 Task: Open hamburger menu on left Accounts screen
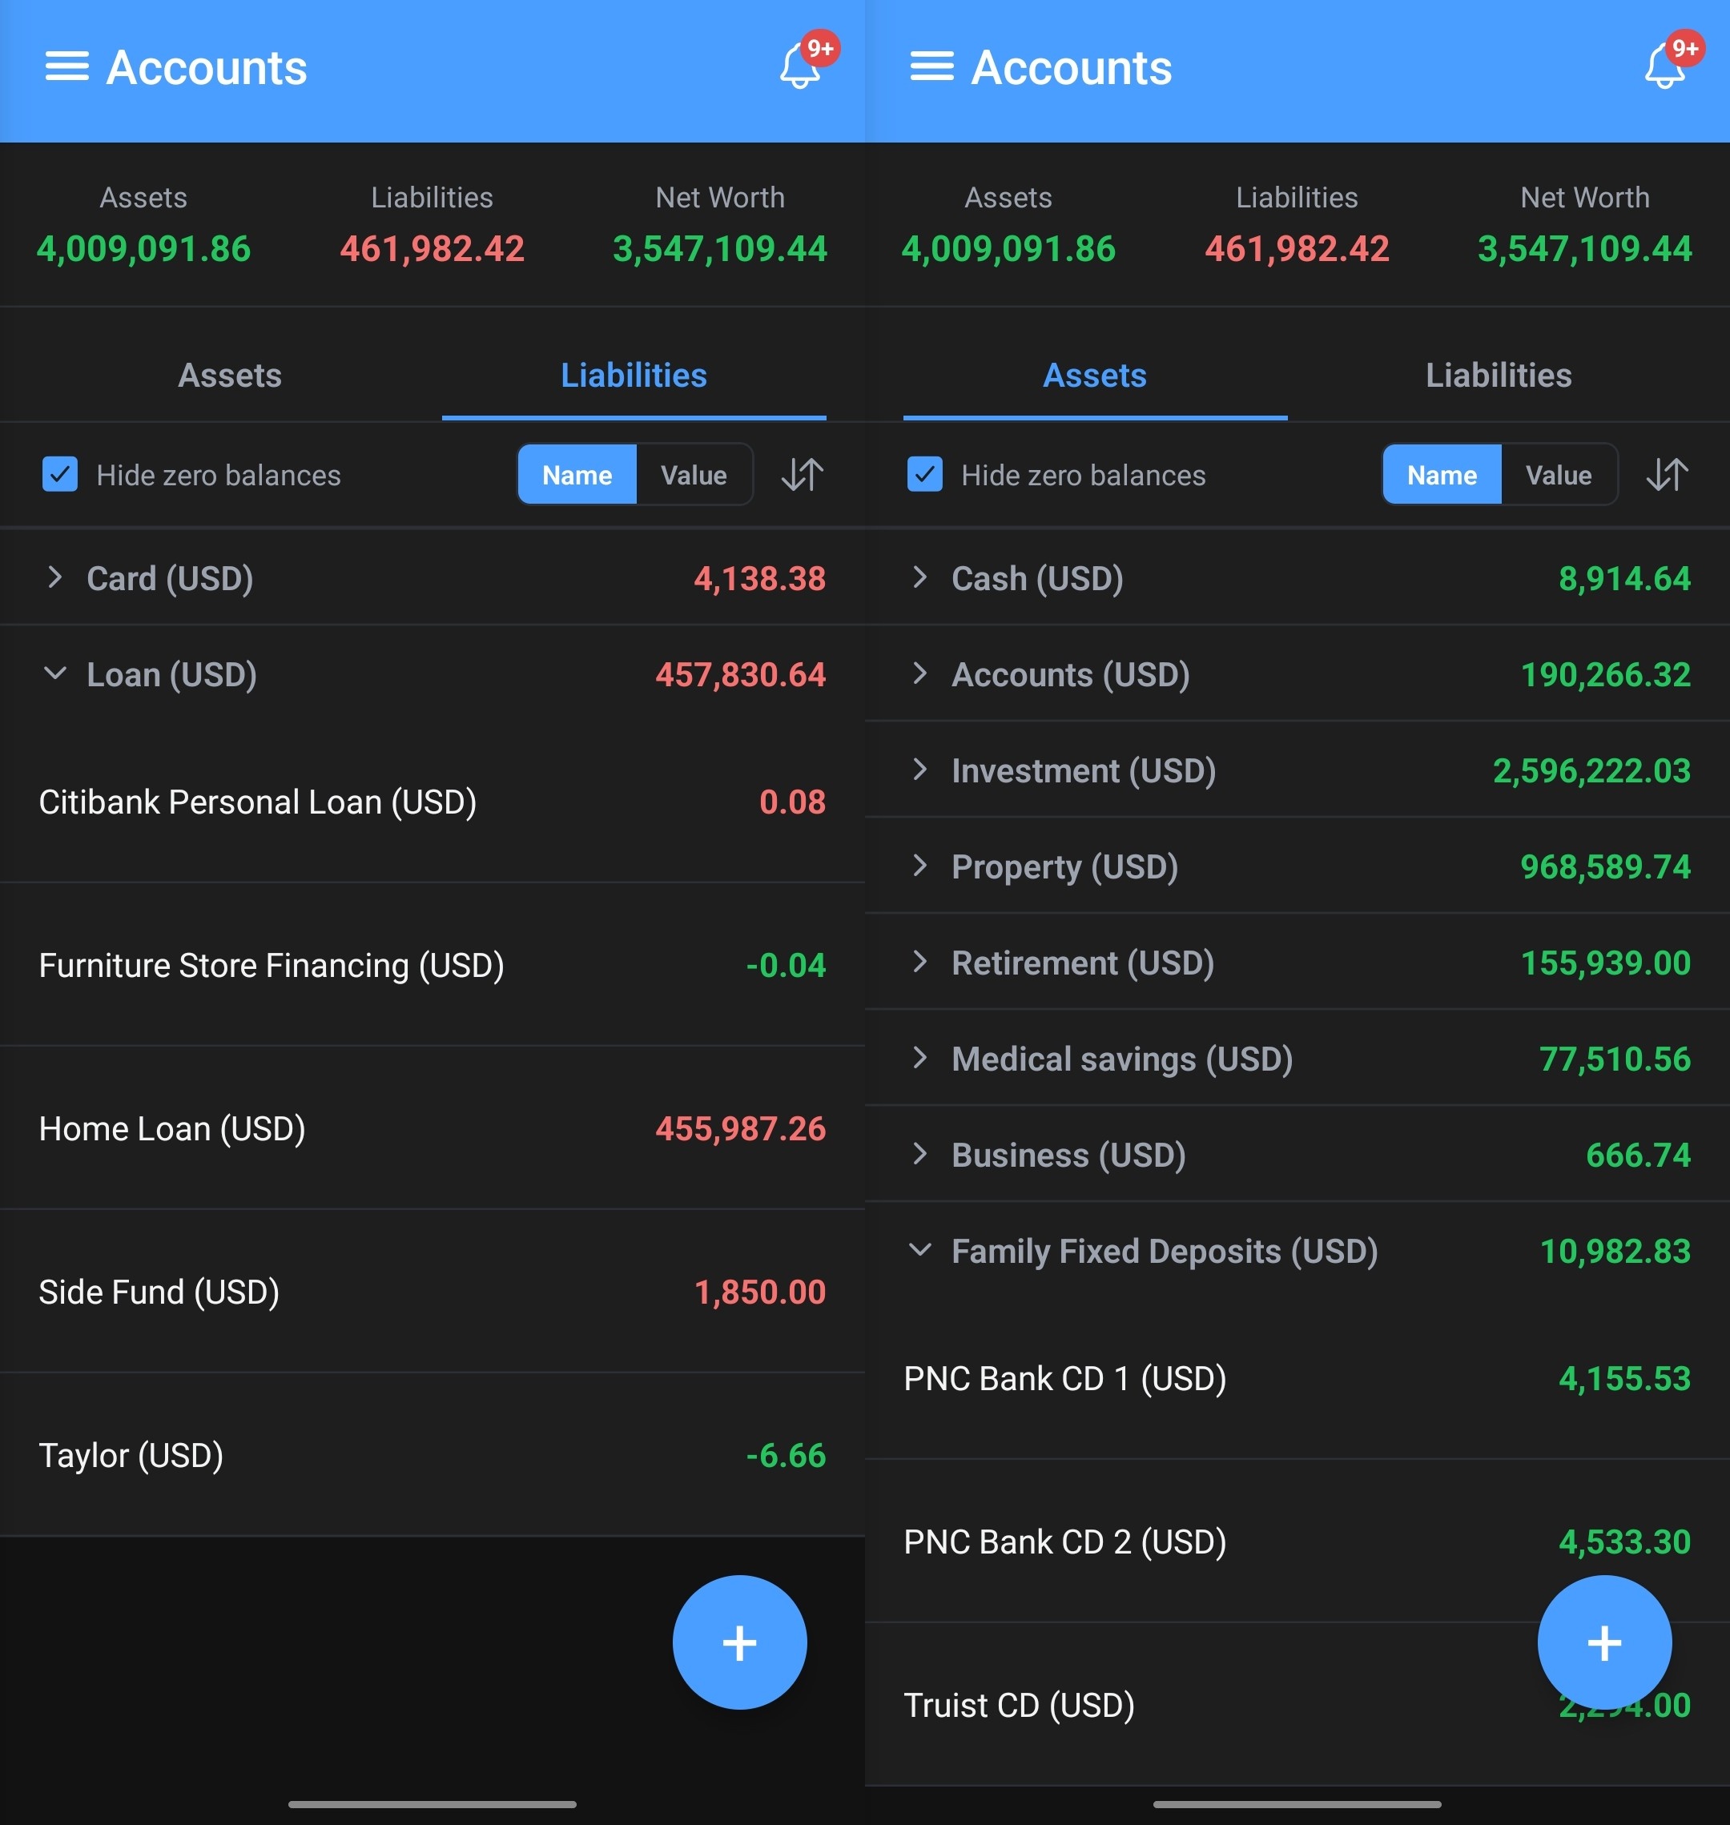[66, 66]
